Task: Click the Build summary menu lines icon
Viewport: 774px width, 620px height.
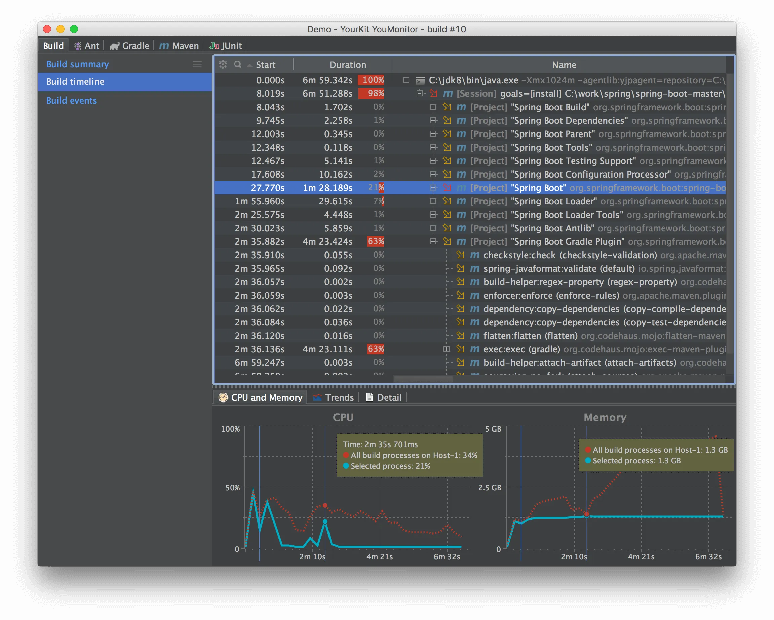Action: (x=197, y=64)
